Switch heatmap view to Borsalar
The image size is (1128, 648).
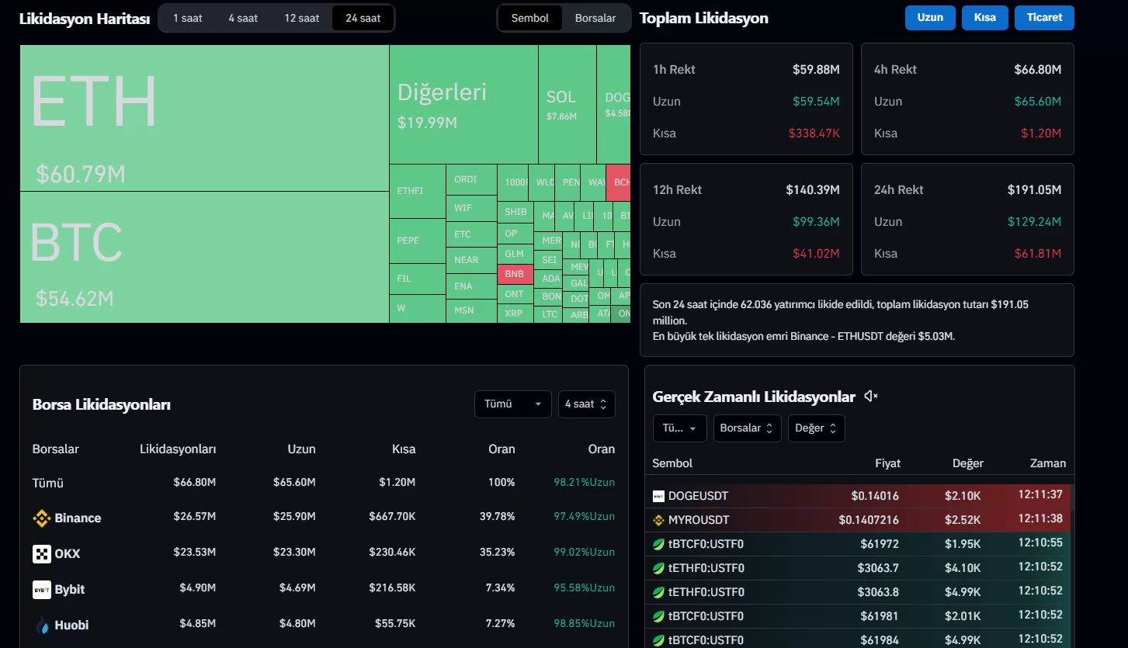595,18
